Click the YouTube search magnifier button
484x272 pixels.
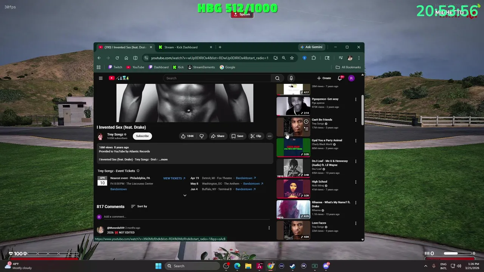pos(277,78)
